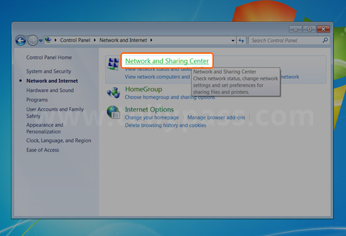Viewport: 346px width, 236px height.
Task: Click Delete browsing history and cookies
Action: click(165, 125)
